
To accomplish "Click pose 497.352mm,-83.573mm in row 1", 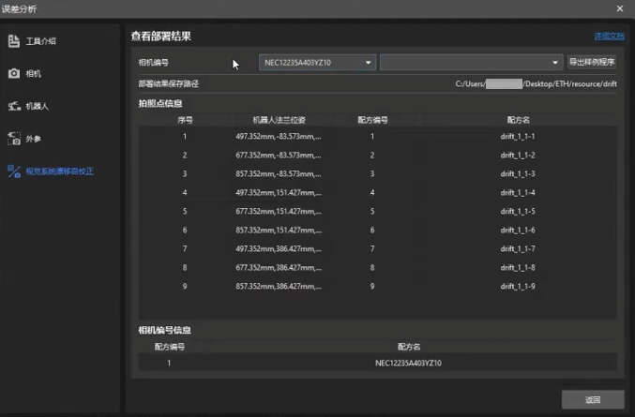I will [279, 136].
